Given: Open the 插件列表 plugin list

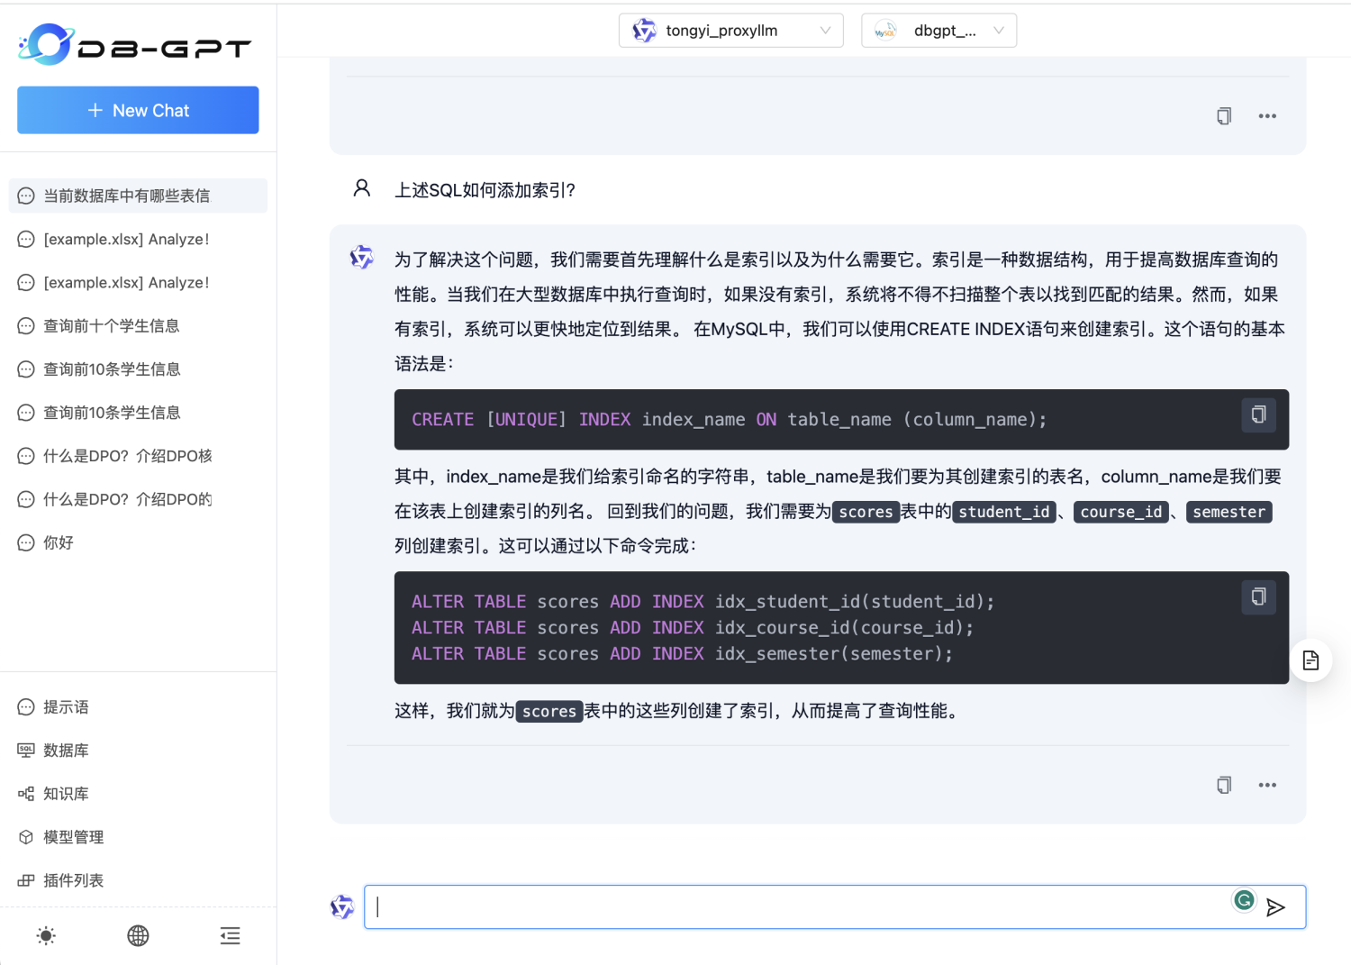Looking at the screenshot, I should tap(72, 879).
